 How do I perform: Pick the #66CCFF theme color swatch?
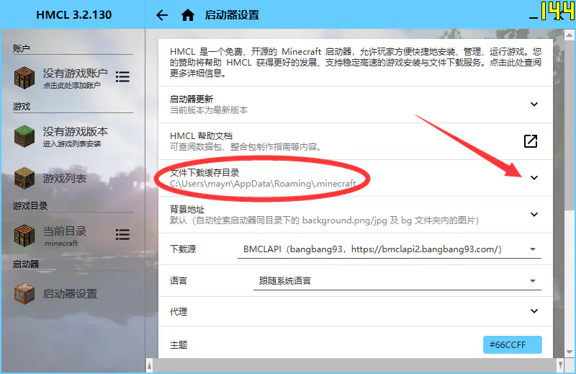[x=512, y=345]
